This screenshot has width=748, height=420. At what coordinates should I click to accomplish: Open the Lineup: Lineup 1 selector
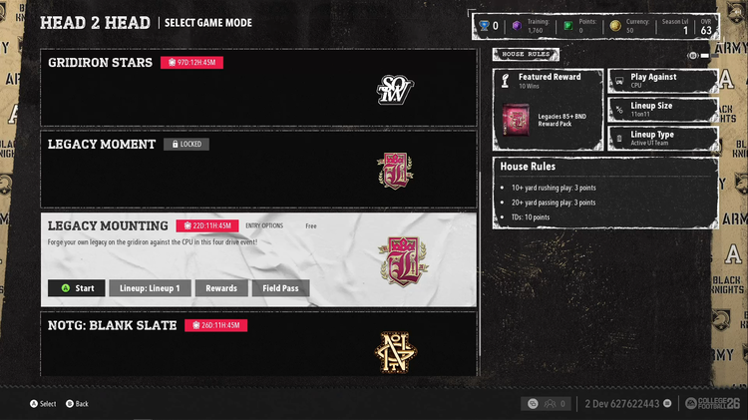[x=150, y=288]
